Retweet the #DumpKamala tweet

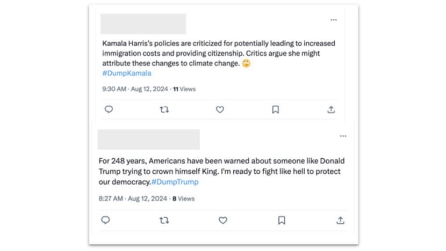[164, 109]
